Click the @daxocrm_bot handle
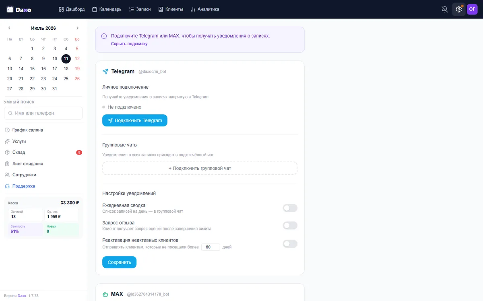This screenshot has height=301, width=483. coord(152,71)
